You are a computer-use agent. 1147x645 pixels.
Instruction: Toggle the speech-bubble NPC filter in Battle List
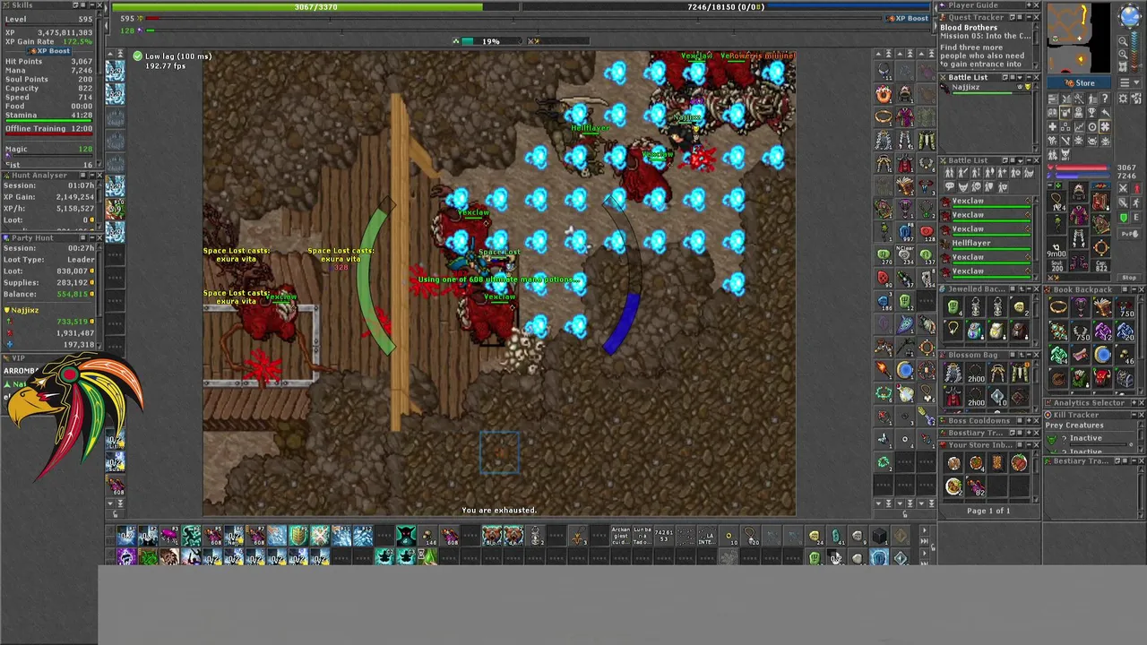949,186
